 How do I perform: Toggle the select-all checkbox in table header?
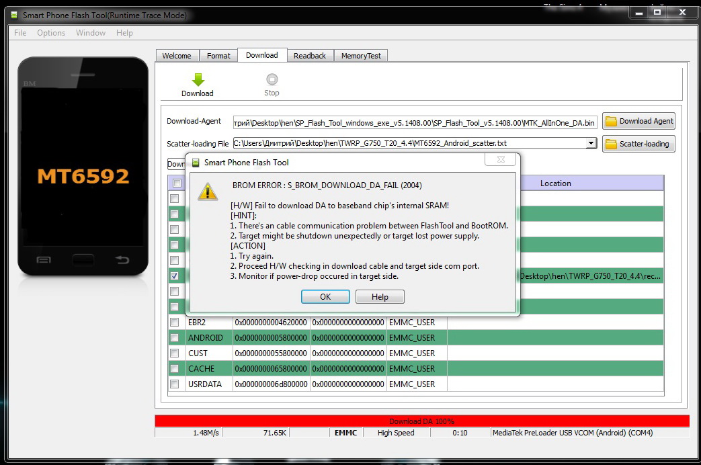click(x=177, y=183)
